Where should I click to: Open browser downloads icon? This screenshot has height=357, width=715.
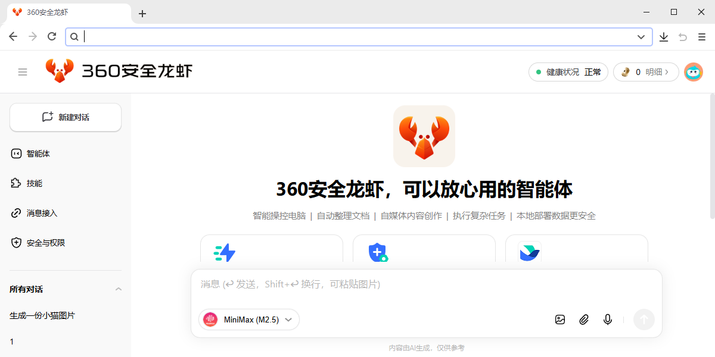pos(664,37)
